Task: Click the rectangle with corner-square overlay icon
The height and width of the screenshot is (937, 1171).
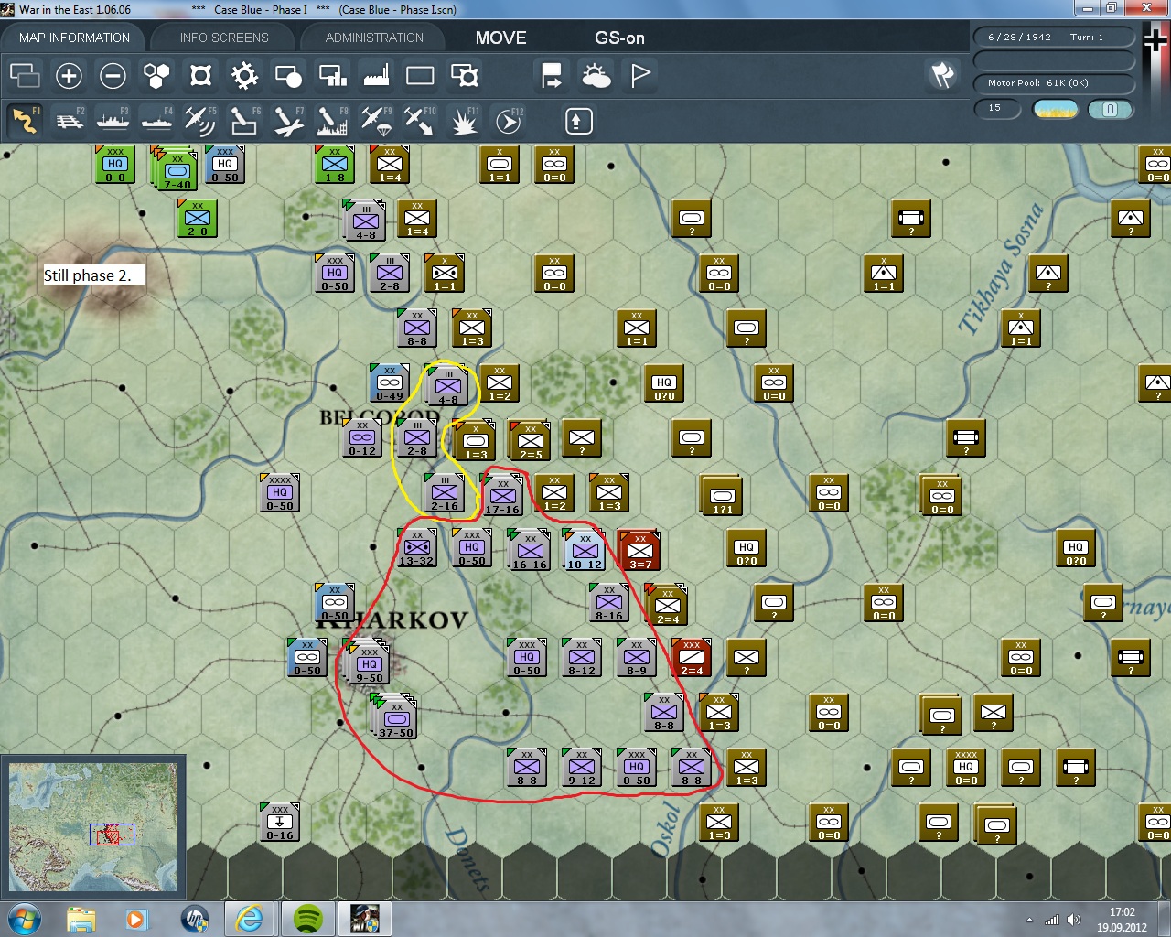Action: point(464,75)
